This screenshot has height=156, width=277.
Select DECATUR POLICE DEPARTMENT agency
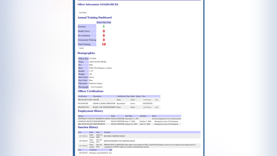(x=92, y=124)
